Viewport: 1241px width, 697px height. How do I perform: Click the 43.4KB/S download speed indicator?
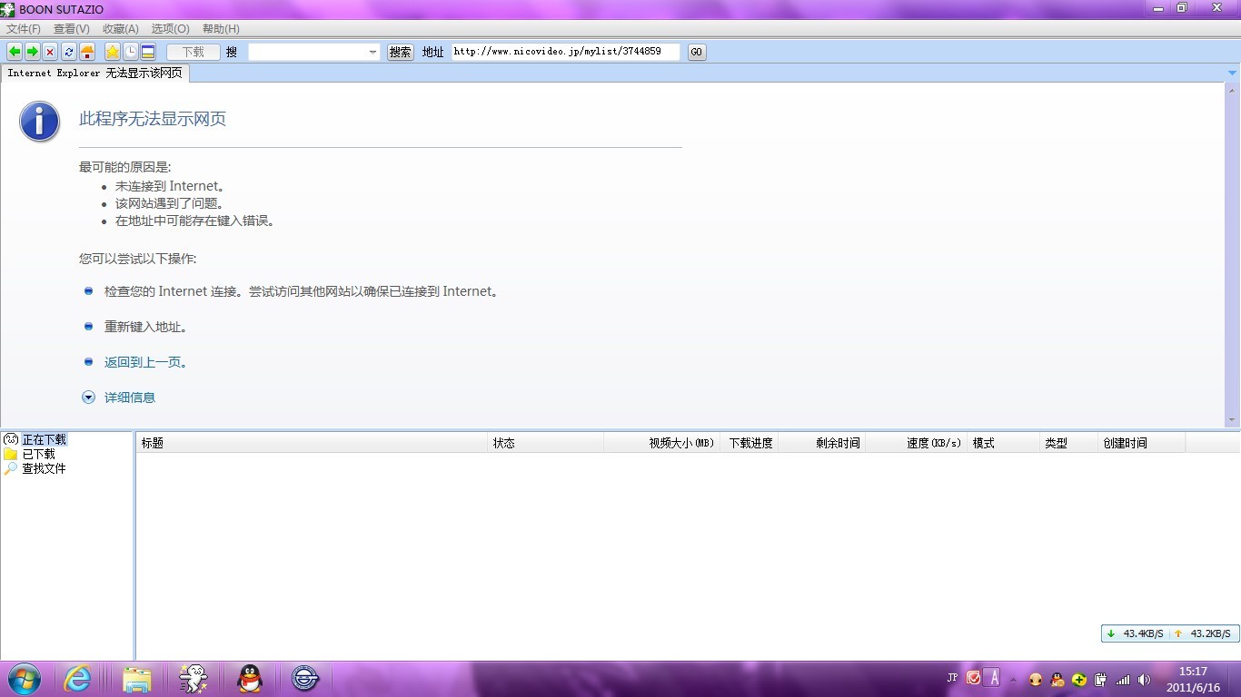pyautogui.click(x=1135, y=633)
